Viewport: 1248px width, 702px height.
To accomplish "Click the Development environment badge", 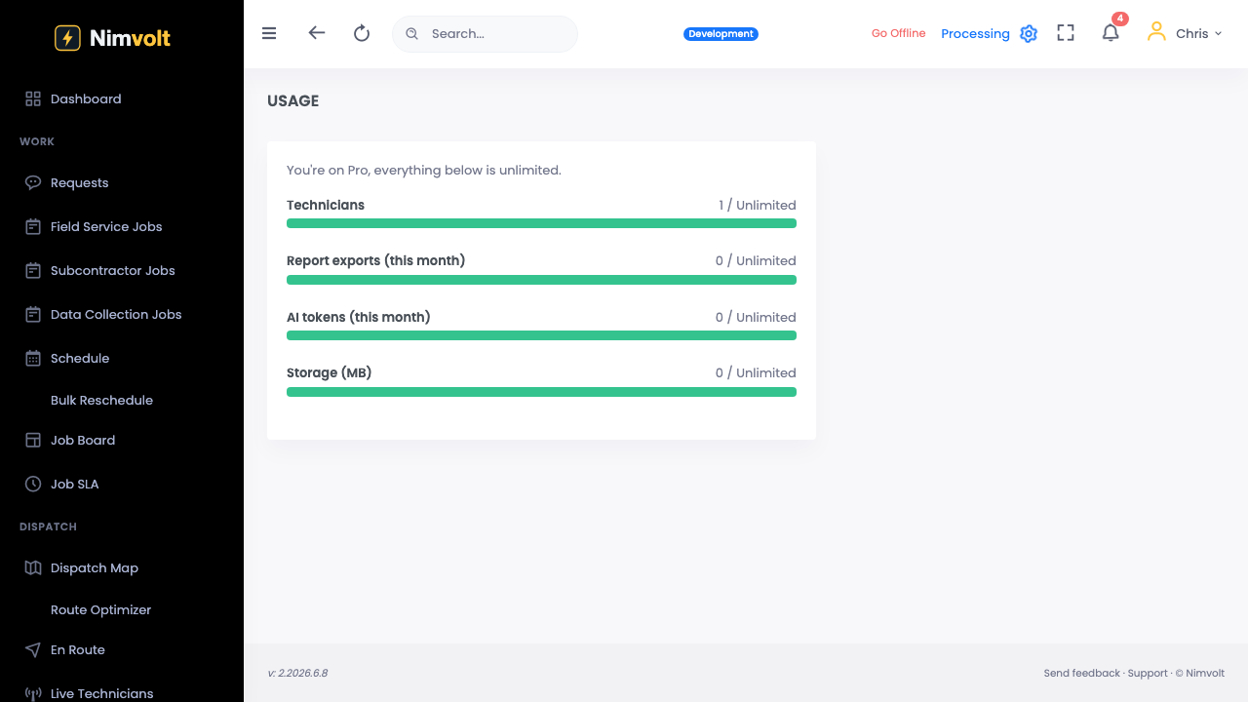I will point(721,34).
